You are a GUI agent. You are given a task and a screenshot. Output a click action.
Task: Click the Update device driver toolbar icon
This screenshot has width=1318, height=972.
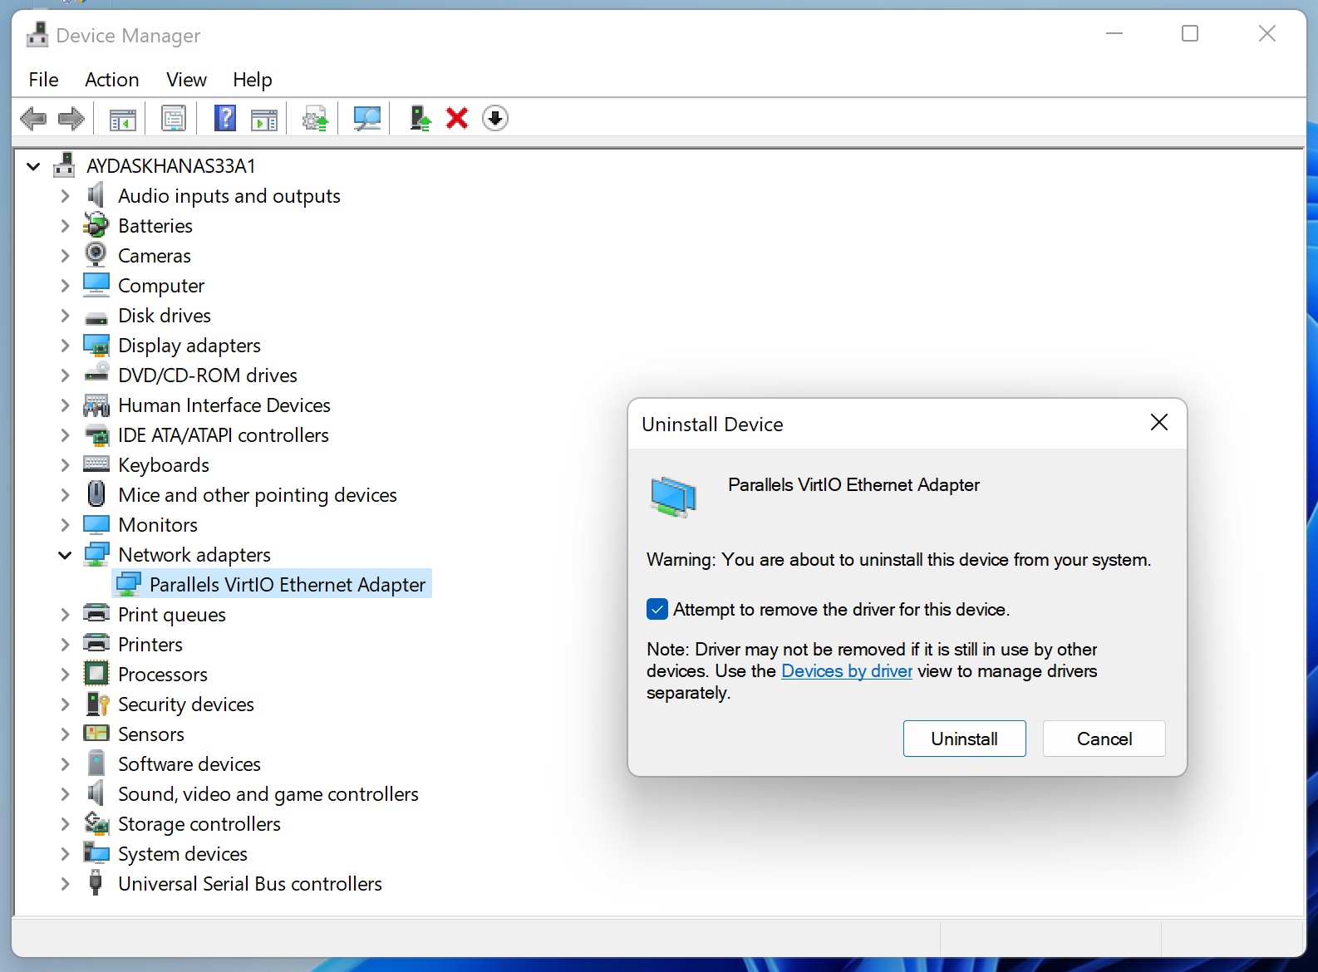[x=315, y=119]
